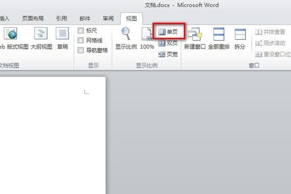Open the 页面布局 ribbon tab
Screen dimensions: 291x194
[33, 18]
